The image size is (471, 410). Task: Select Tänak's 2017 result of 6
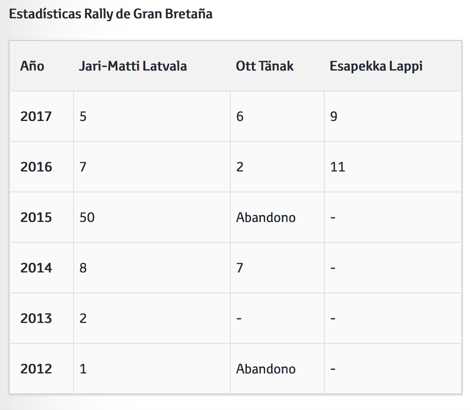(240, 117)
